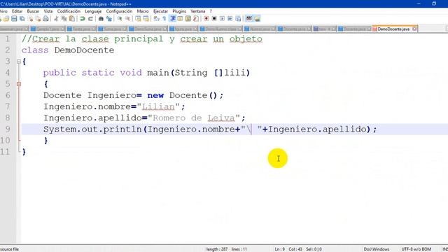Toggle the indent guide toolbar icon
The height and width of the screenshot is (252, 448).
(x=173, y=19)
